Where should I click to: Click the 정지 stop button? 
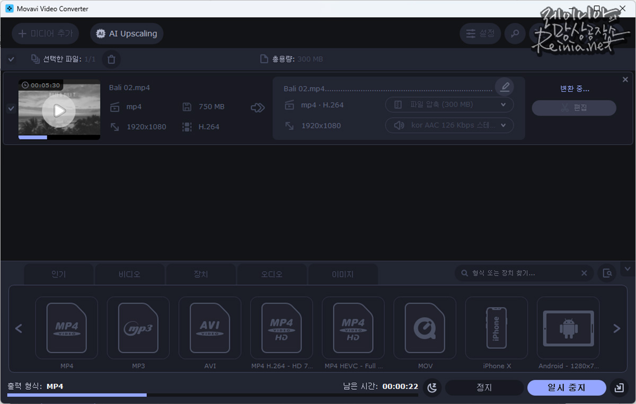pyautogui.click(x=484, y=388)
